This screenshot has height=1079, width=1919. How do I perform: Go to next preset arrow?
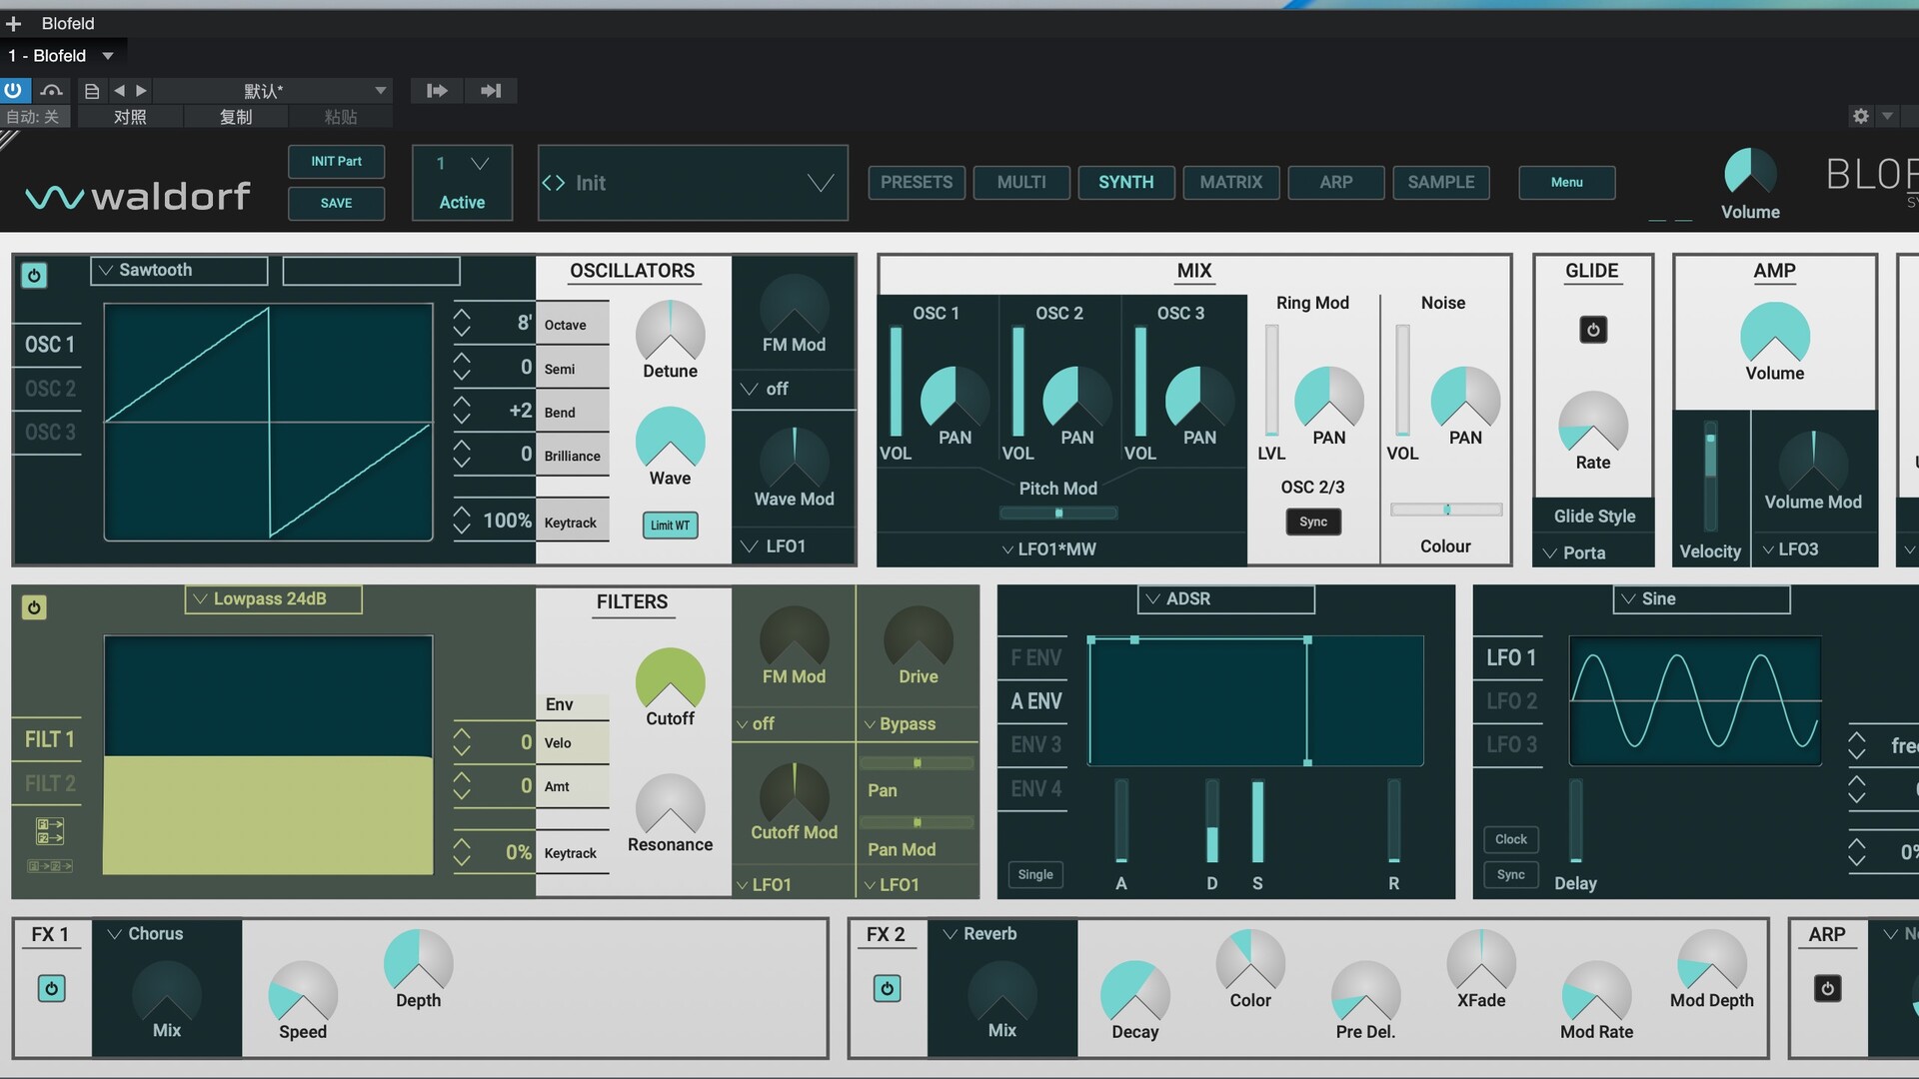pos(142,91)
